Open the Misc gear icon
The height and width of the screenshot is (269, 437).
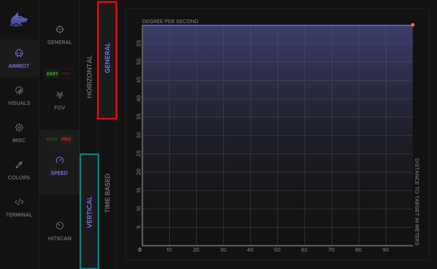point(19,128)
